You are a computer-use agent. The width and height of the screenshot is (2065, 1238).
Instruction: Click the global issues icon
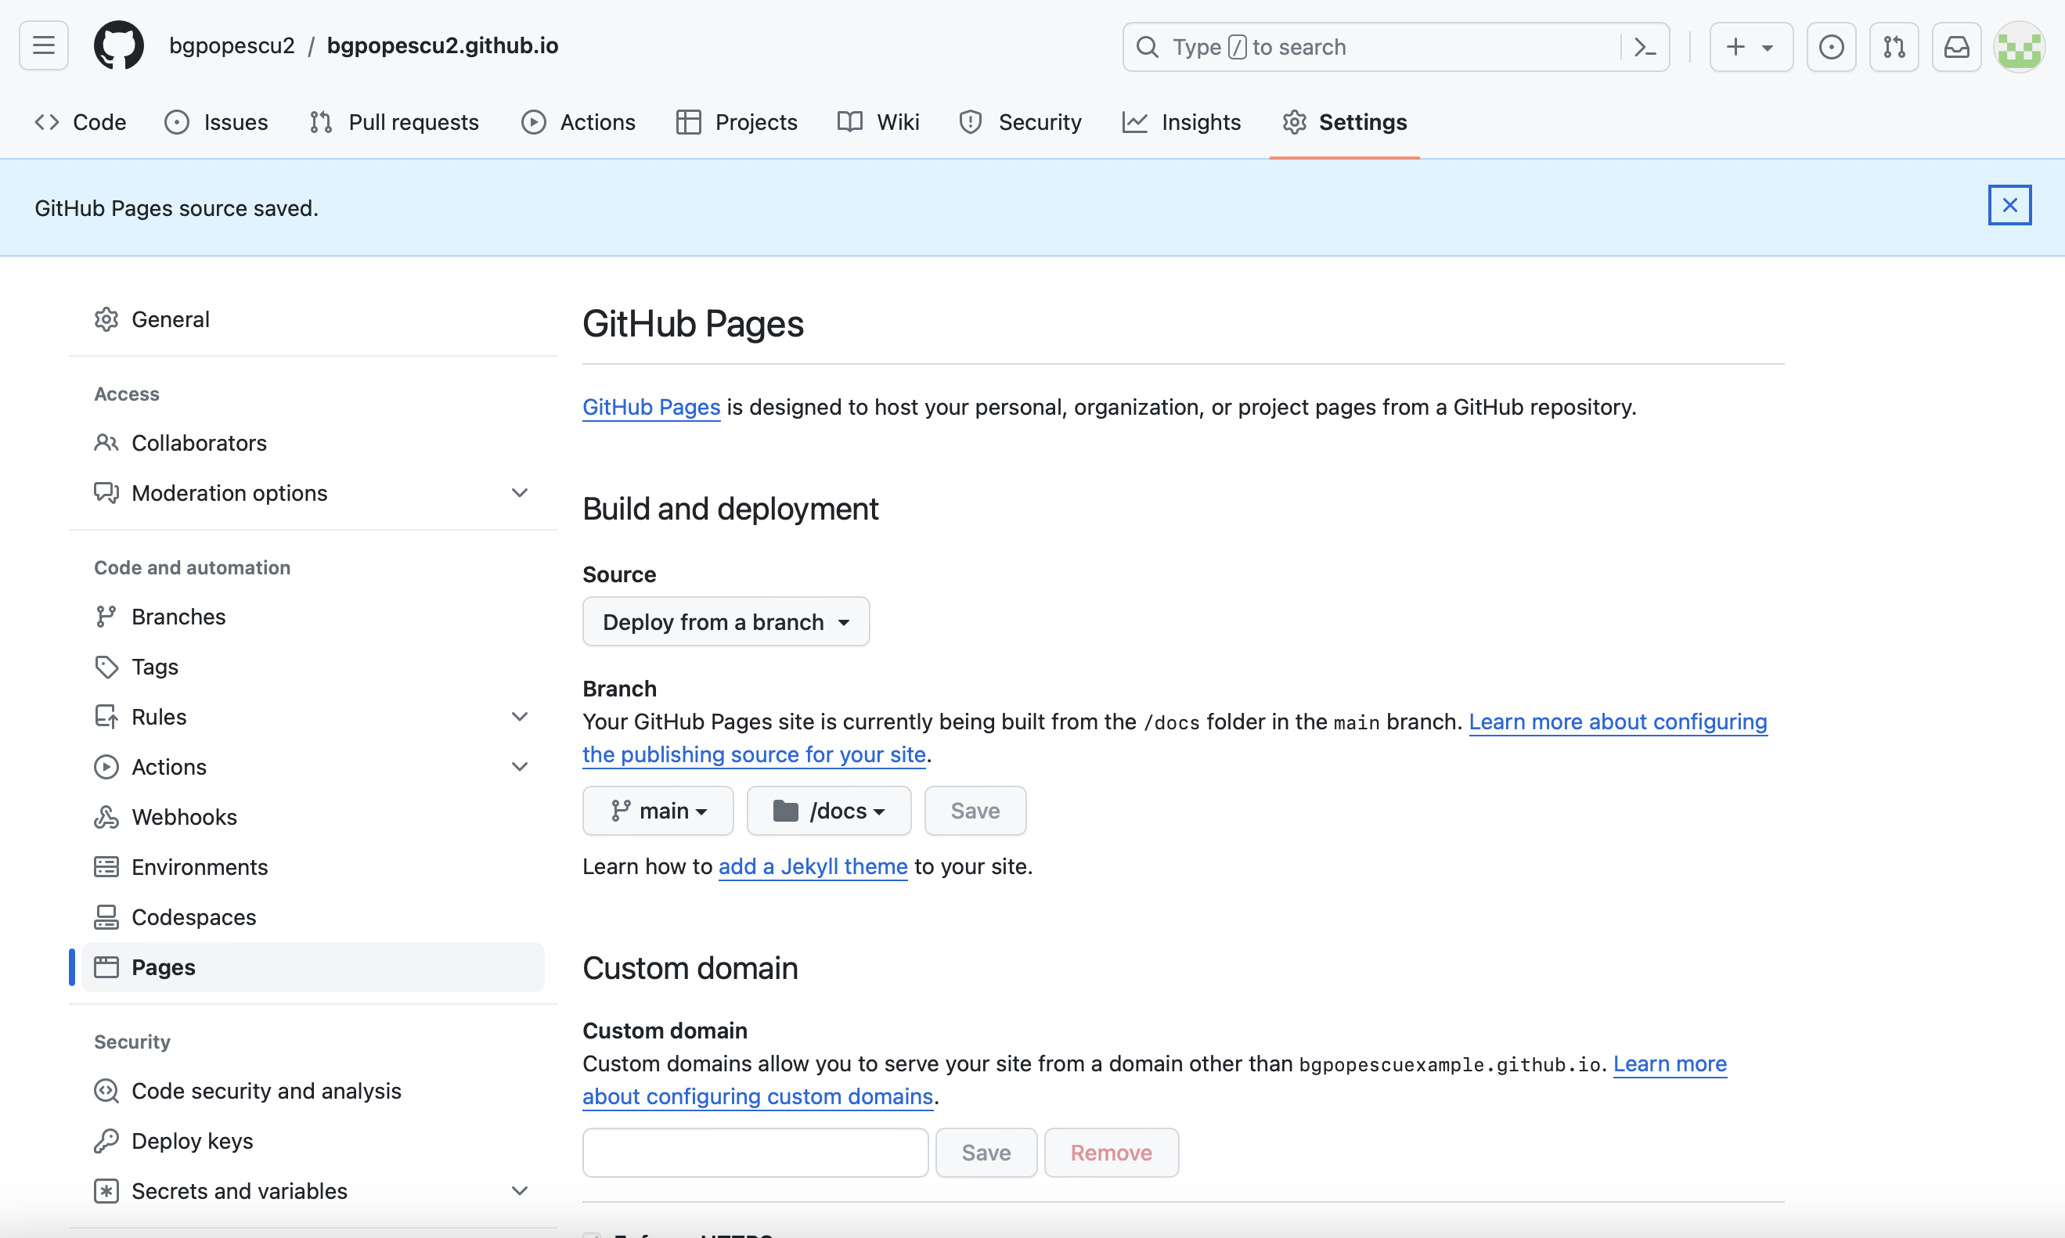(1830, 48)
